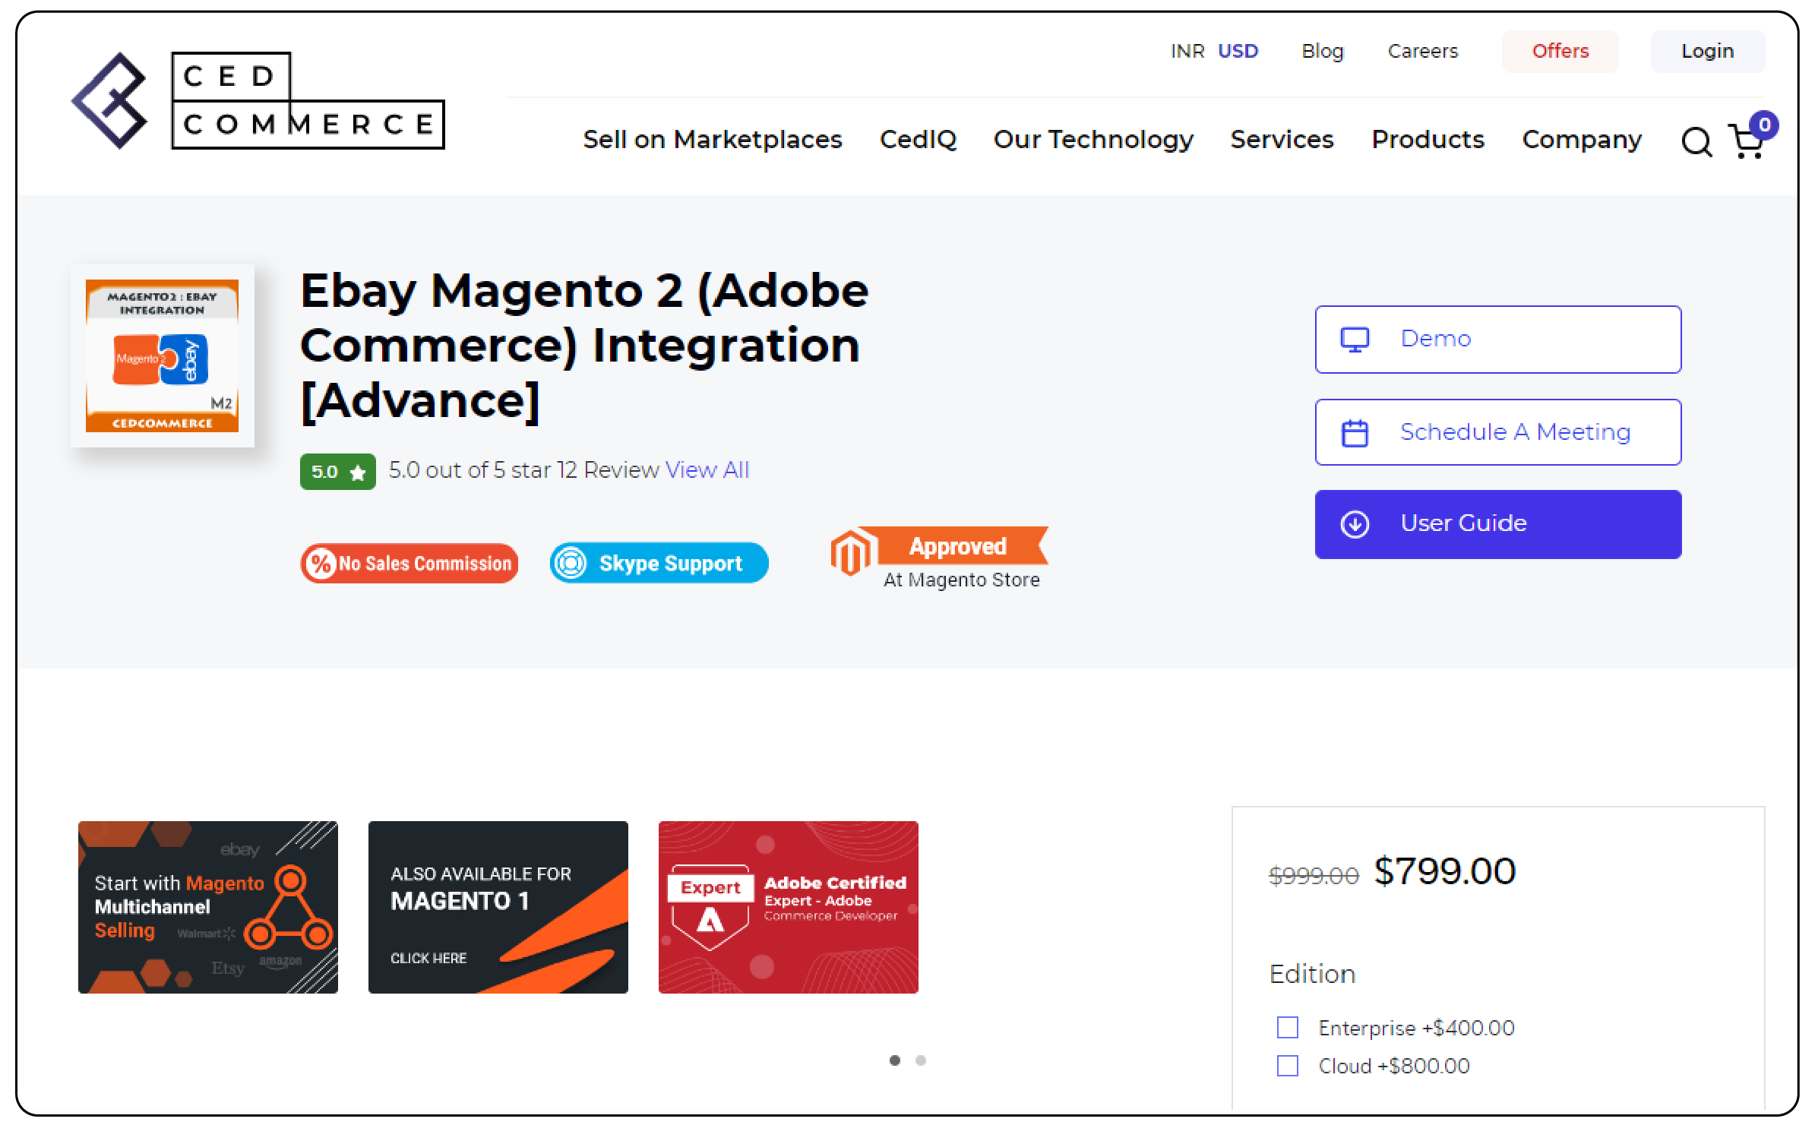Click the Offers button

click(x=1560, y=51)
